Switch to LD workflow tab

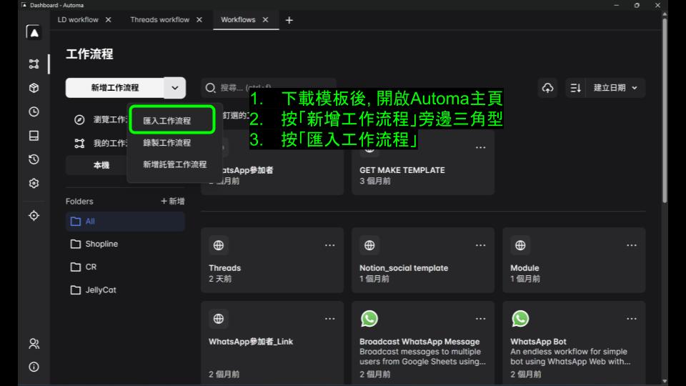pos(78,20)
